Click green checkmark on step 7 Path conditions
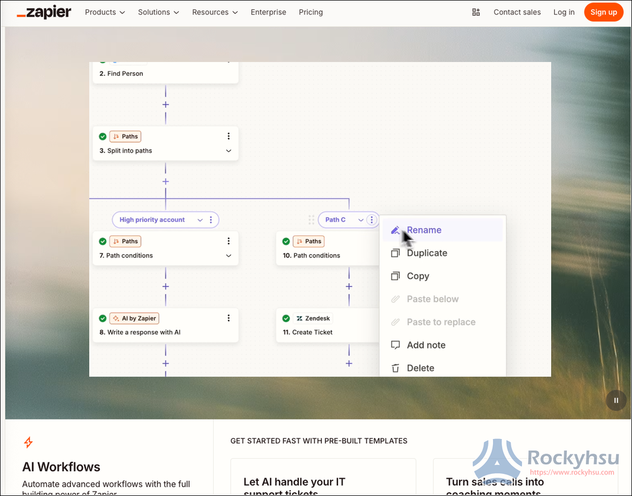Viewport: 632px width, 496px height. point(103,241)
